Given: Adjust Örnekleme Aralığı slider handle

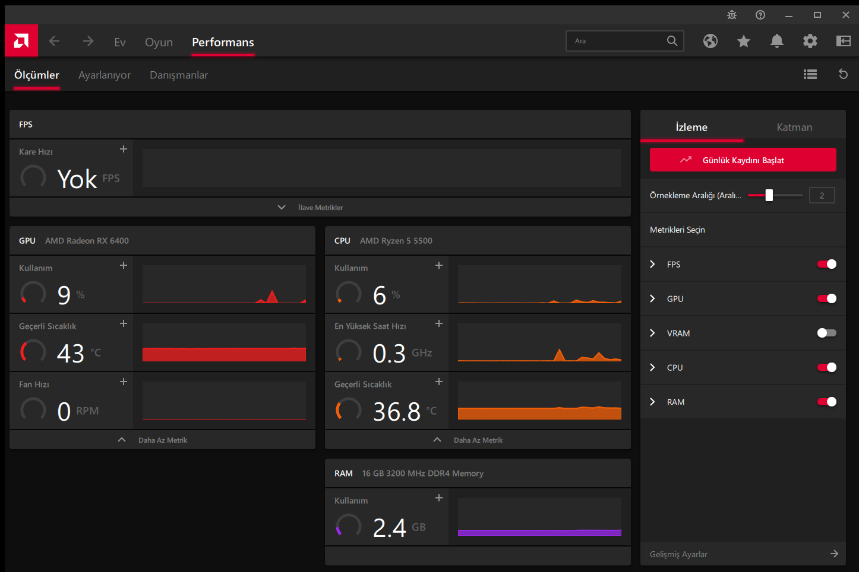Looking at the screenshot, I should pos(769,195).
